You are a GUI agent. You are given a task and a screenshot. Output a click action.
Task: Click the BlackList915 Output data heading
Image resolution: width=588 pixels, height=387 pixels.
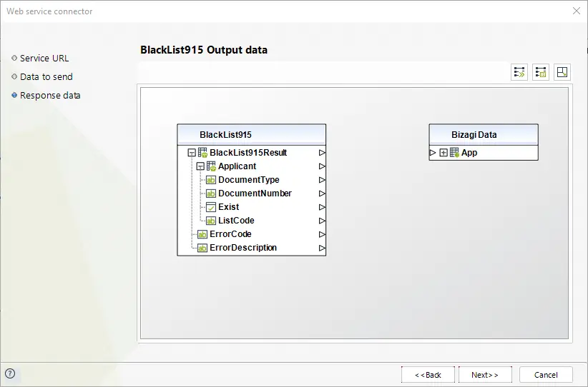pos(204,50)
